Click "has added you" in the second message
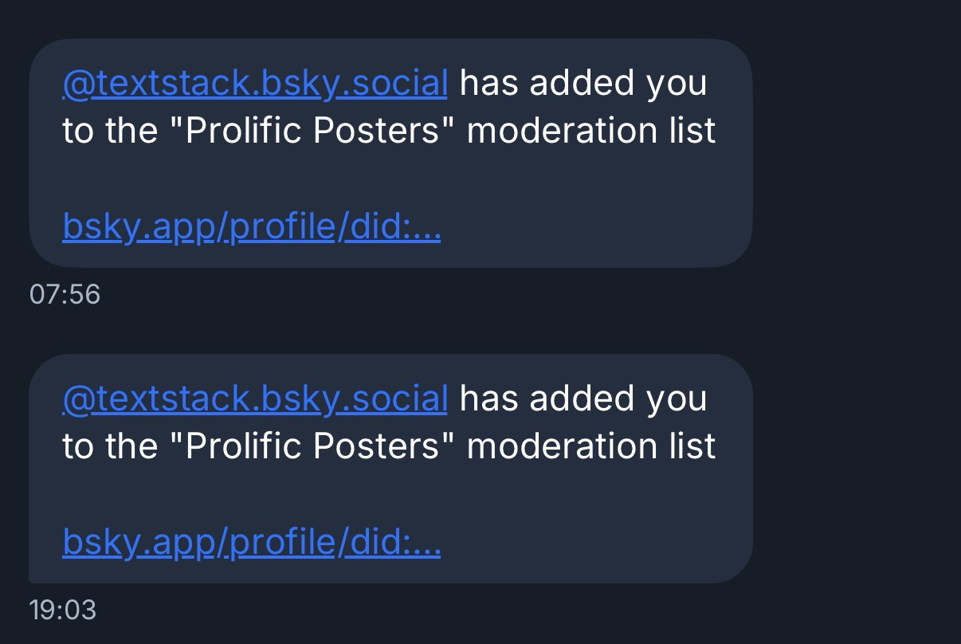The height and width of the screenshot is (644, 961). tap(583, 399)
